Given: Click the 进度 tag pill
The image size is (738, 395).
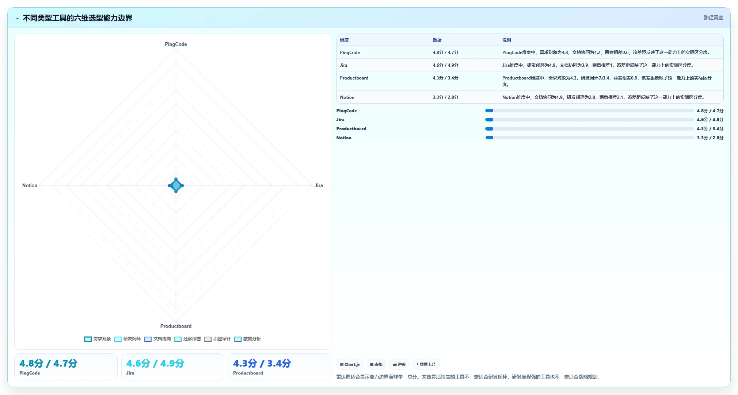Looking at the screenshot, I should (x=399, y=364).
